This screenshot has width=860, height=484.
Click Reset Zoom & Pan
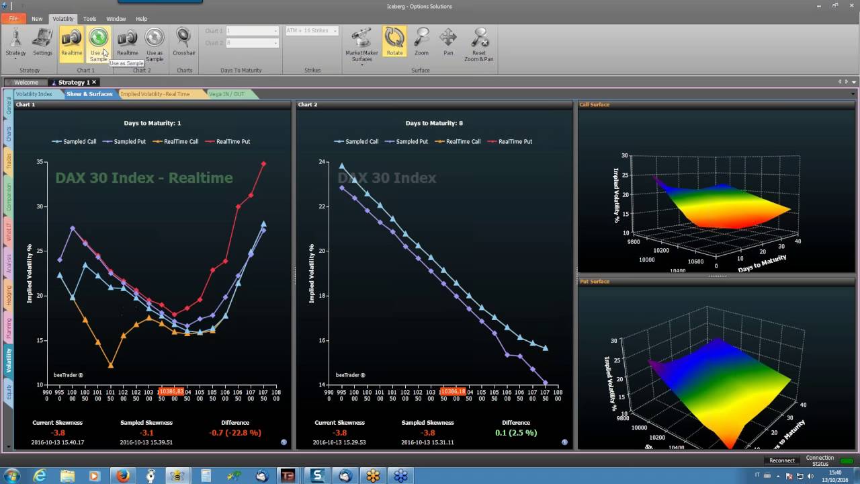coord(478,44)
